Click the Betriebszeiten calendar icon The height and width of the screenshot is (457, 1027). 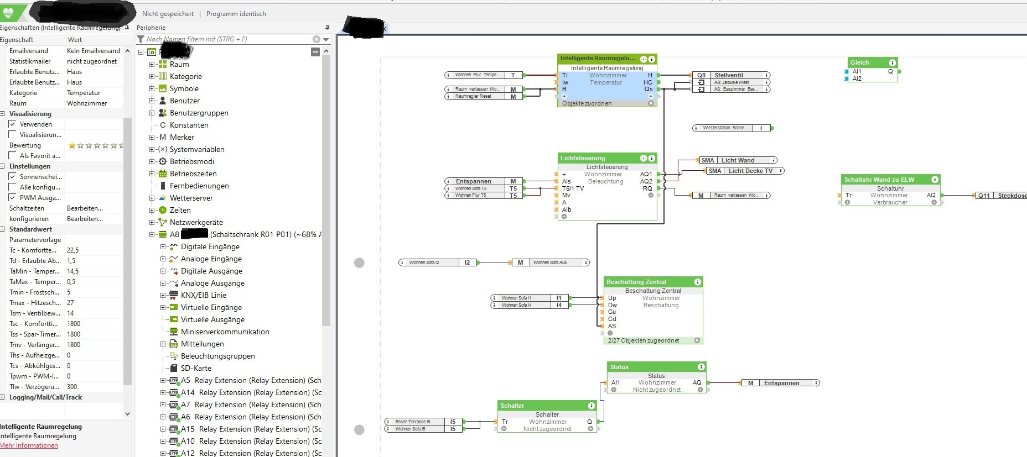(x=163, y=174)
